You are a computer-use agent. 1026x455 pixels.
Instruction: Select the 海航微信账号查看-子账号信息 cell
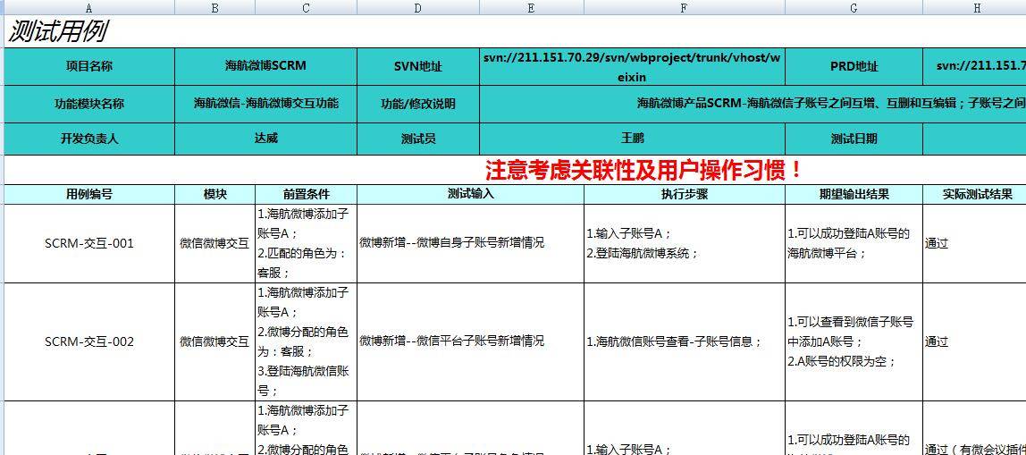click(x=685, y=341)
